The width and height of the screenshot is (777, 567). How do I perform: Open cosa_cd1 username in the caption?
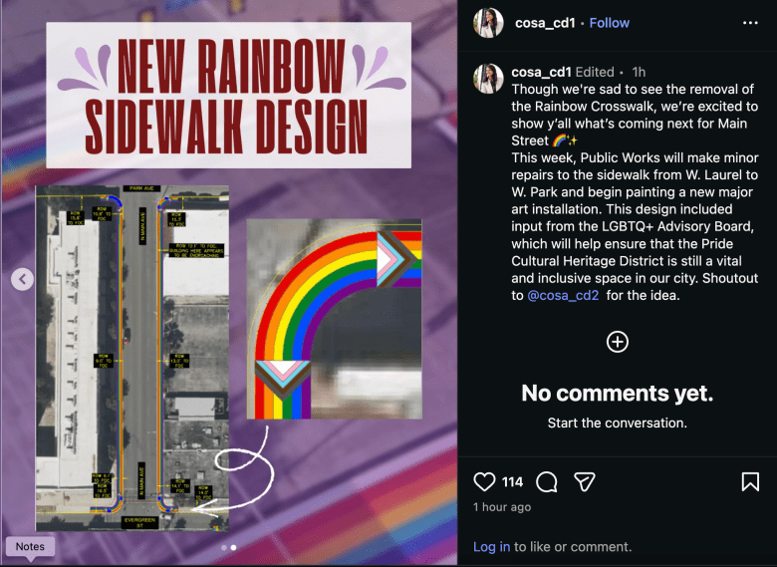542,72
